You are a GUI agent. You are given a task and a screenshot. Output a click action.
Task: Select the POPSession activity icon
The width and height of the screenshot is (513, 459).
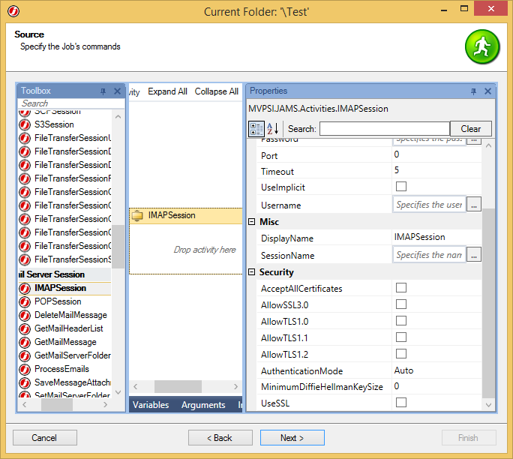coord(25,301)
